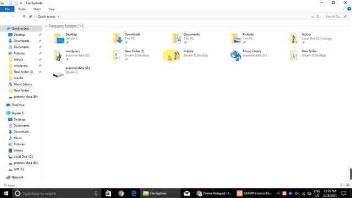Click the Up one level arrow

[x=24, y=16]
